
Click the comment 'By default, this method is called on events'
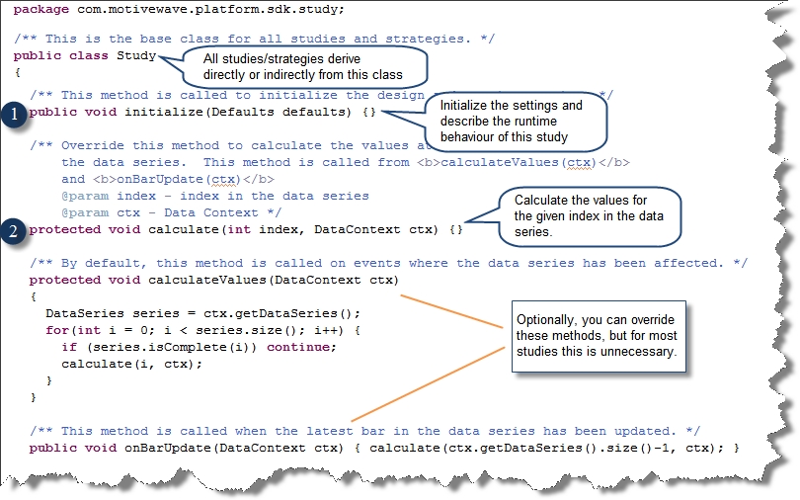click(388, 263)
